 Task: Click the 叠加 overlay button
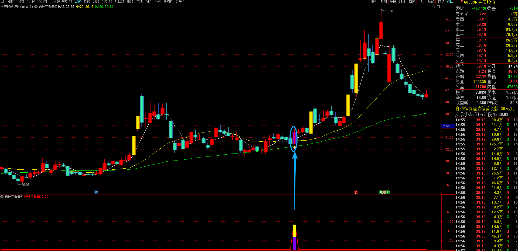(384, 2)
